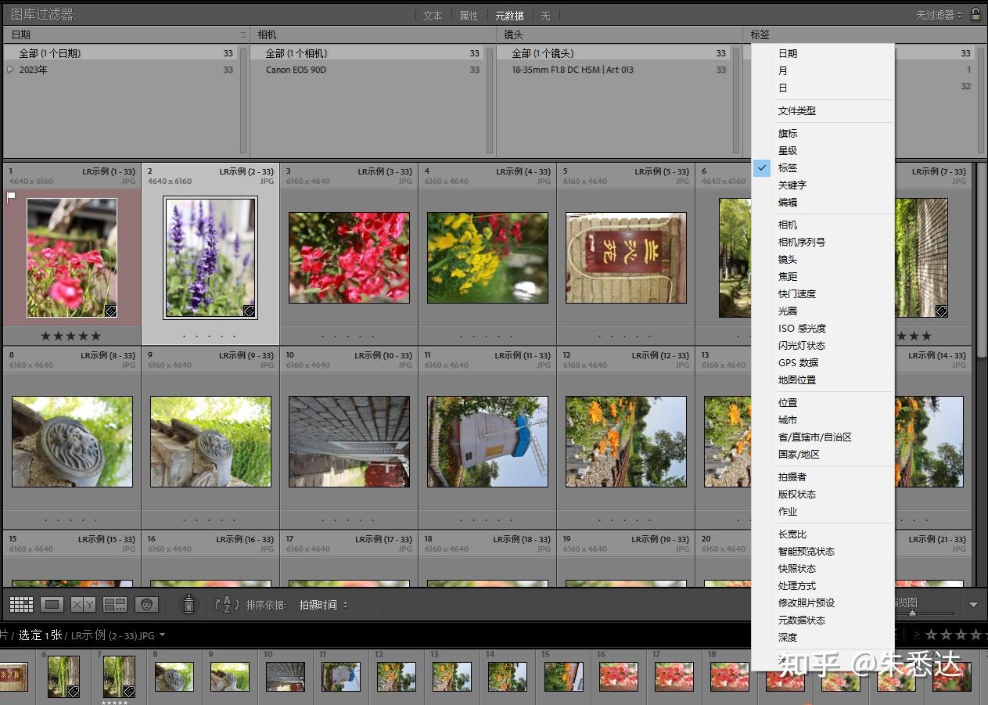Open Survey view icon in toolbar

[115, 604]
